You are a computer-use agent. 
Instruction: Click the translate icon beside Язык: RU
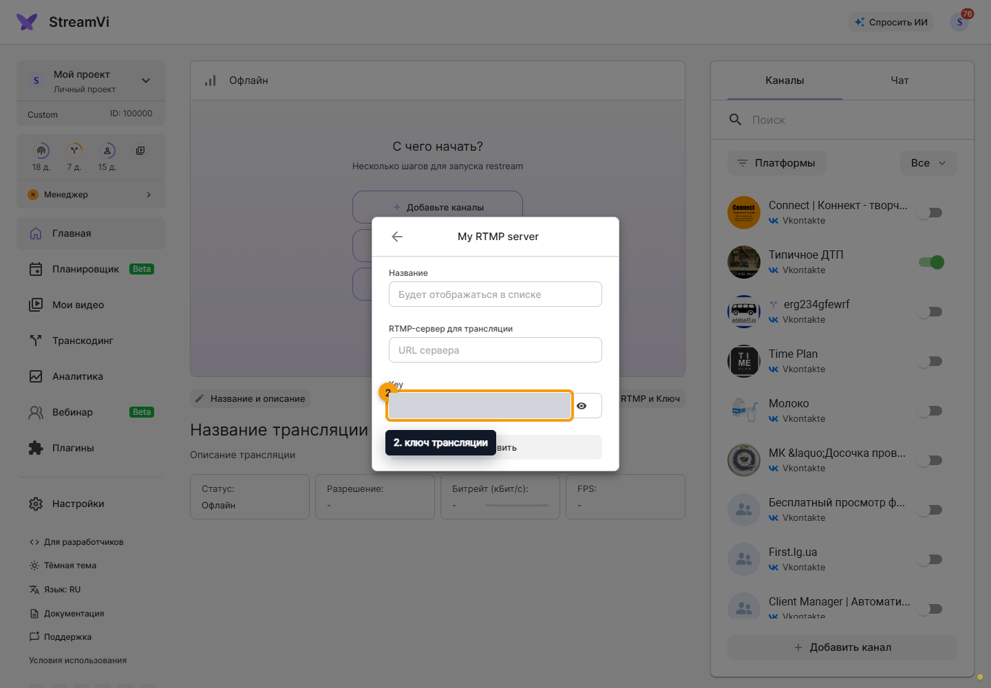pos(34,590)
